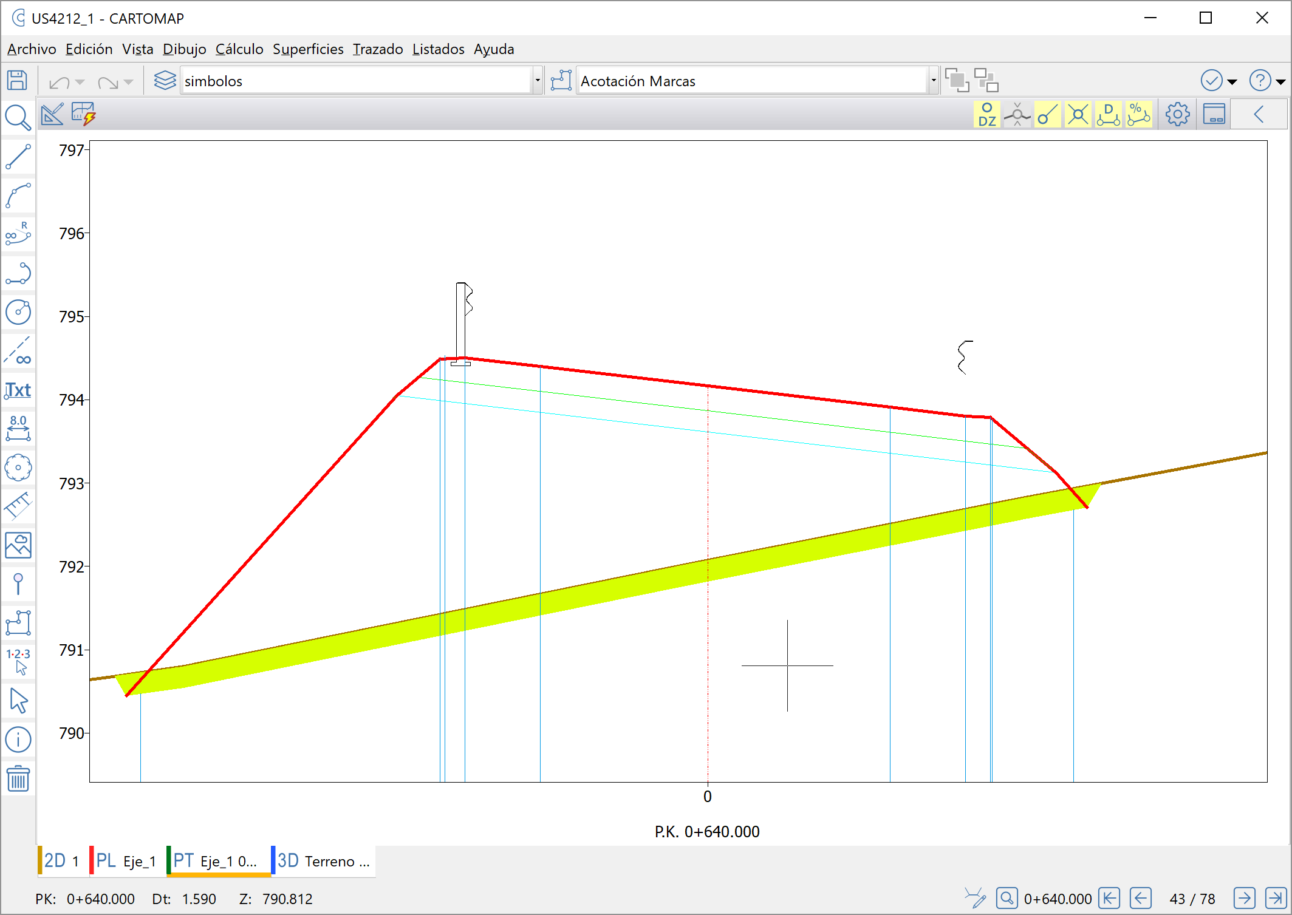Toggle the percent slope snap button
Viewport: 1292px width, 915px height.
1138,114
